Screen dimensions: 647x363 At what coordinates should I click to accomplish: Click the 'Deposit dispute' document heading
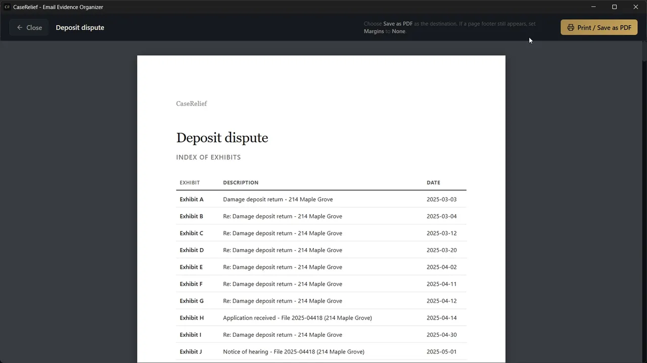(x=222, y=138)
